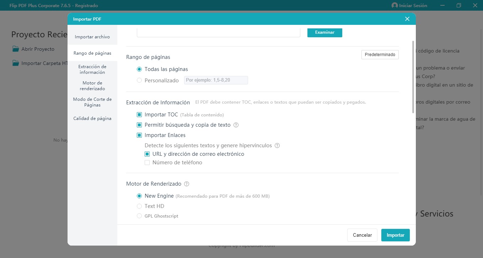Select GPL Ghostscript as render engine
Viewport: 483px width, 258px height.
point(139,216)
